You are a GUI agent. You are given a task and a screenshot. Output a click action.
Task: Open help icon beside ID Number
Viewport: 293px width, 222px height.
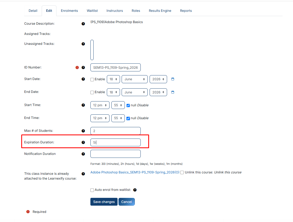[x=83, y=67]
